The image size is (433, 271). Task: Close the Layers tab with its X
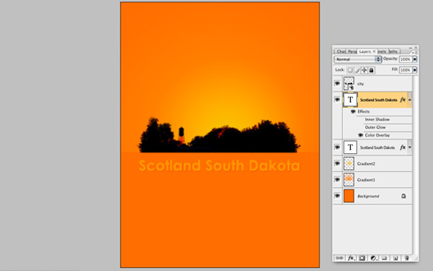pyautogui.click(x=374, y=51)
